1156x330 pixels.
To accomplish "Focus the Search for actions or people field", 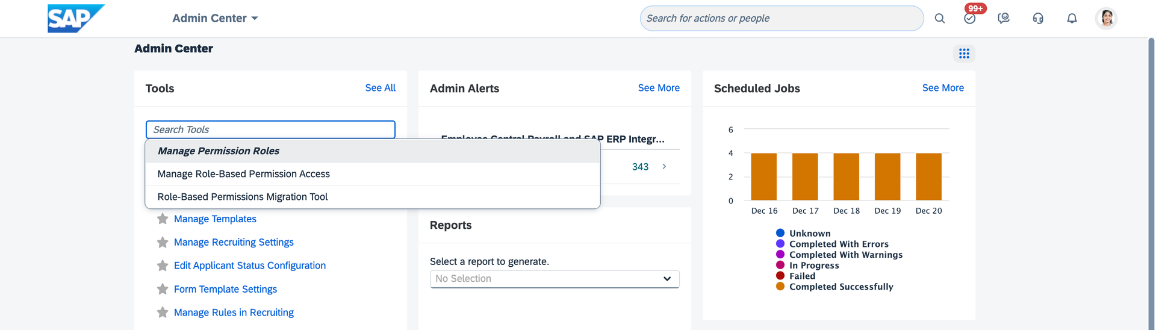I will 782,18.
